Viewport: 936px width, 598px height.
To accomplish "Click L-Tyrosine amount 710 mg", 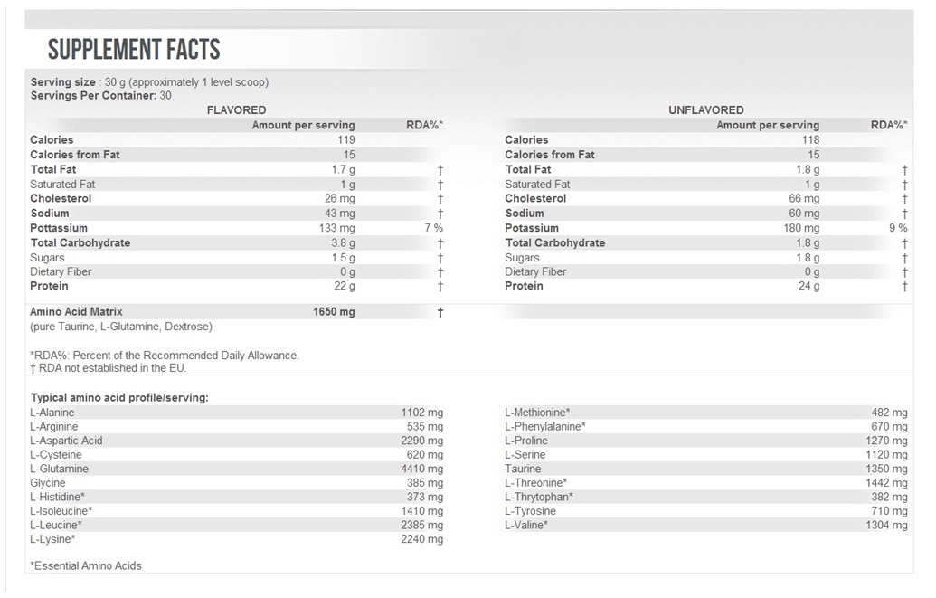I will coord(889,511).
